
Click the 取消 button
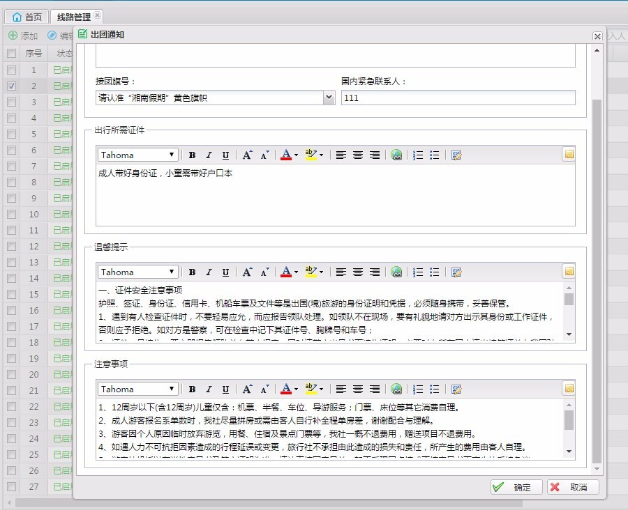coord(572,488)
